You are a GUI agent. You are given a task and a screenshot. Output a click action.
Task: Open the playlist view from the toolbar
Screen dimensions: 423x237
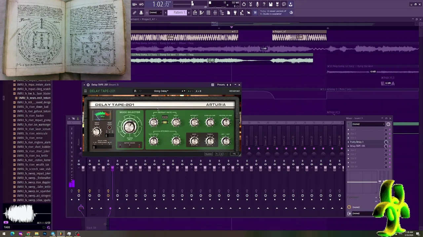coord(195,13)
